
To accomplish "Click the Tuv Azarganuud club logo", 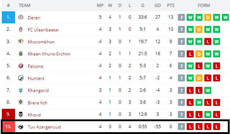I will pos(21,127).
